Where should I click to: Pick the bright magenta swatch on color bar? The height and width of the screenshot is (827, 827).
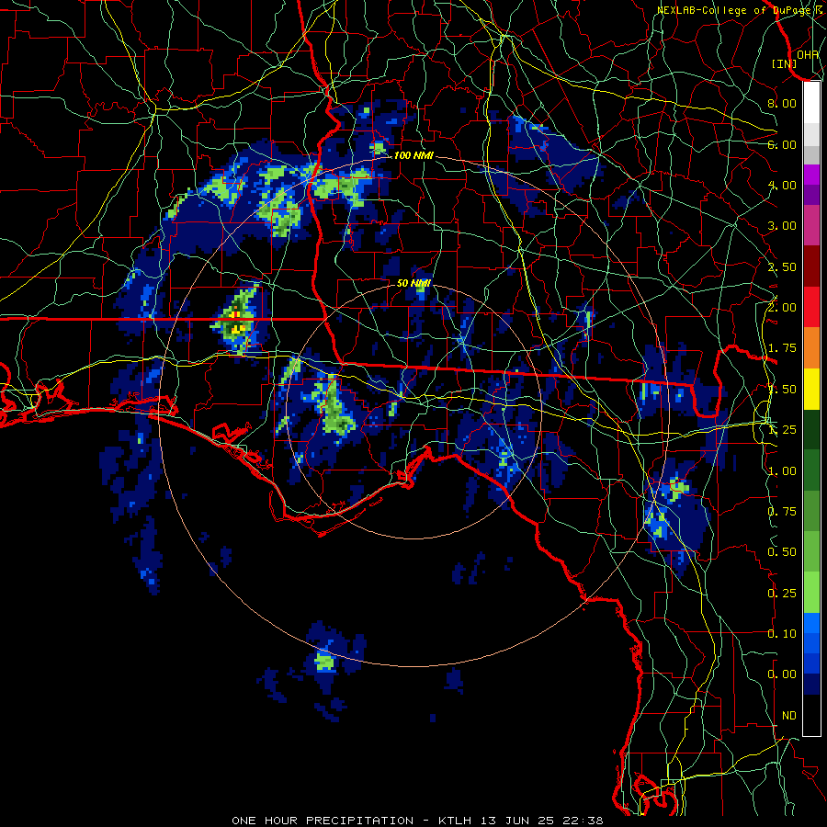coord(811,175)
